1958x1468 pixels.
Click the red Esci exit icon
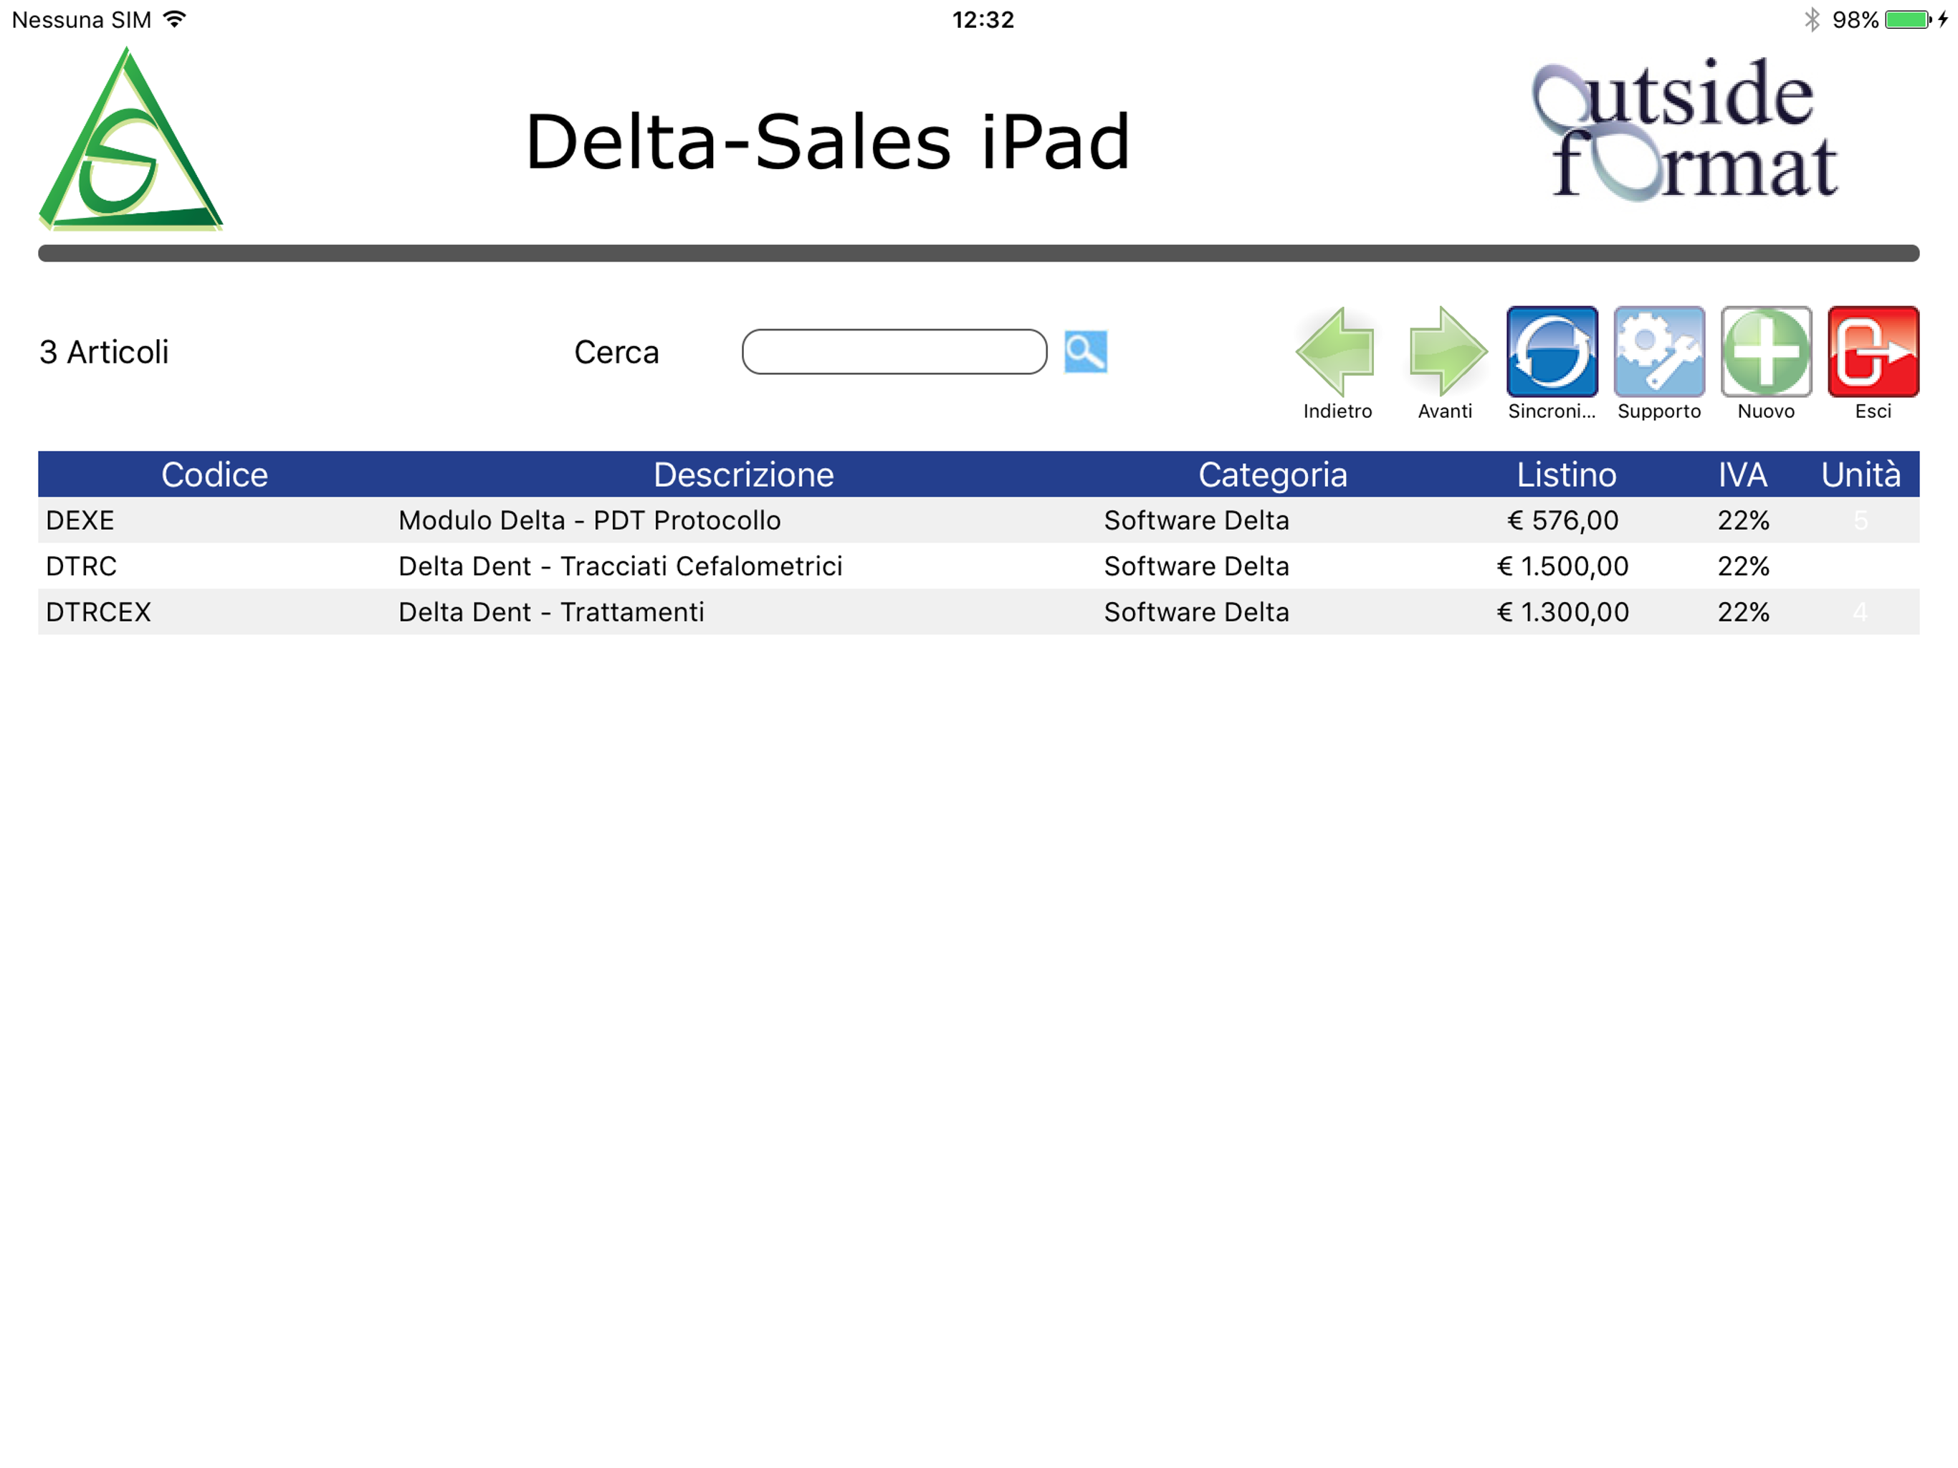(1873, 353)
